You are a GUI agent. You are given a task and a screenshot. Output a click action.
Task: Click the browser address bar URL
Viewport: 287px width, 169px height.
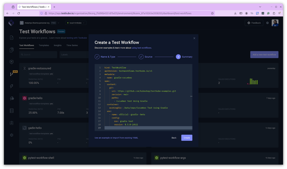point(120,13)
